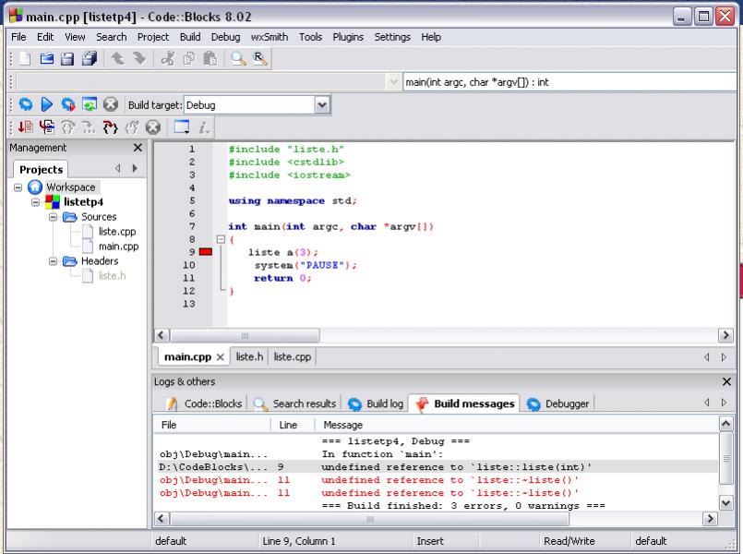Viewport: 743px width, 554px height.
Task: Undo the last edit via toolbar
Action: [x=117, y=59]
